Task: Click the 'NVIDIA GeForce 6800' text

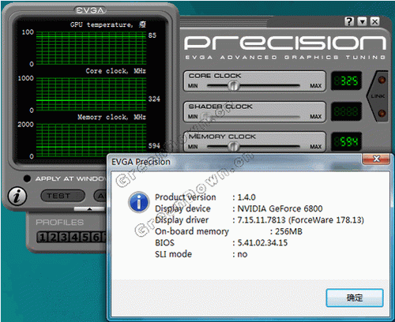Action: click(x=280, y=208)
